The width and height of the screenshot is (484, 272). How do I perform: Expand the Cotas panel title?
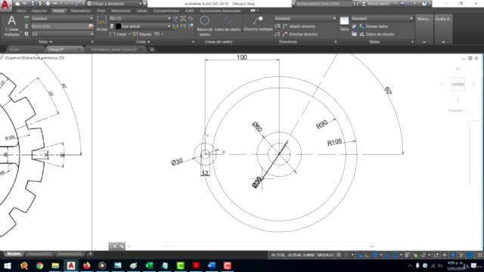click(x=143, y=42)
